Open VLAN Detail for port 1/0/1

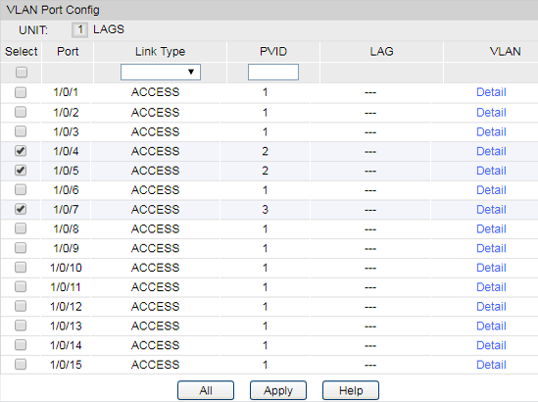pos(491,92)
